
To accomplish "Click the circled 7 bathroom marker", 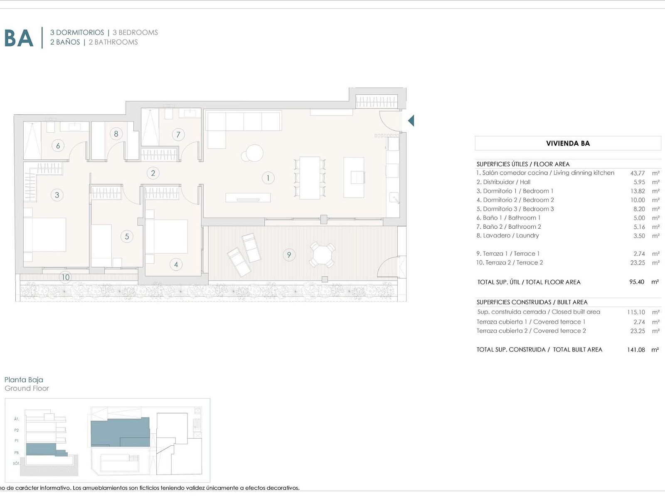I will pos(178,135).
